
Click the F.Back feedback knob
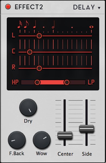pos(17,140)
